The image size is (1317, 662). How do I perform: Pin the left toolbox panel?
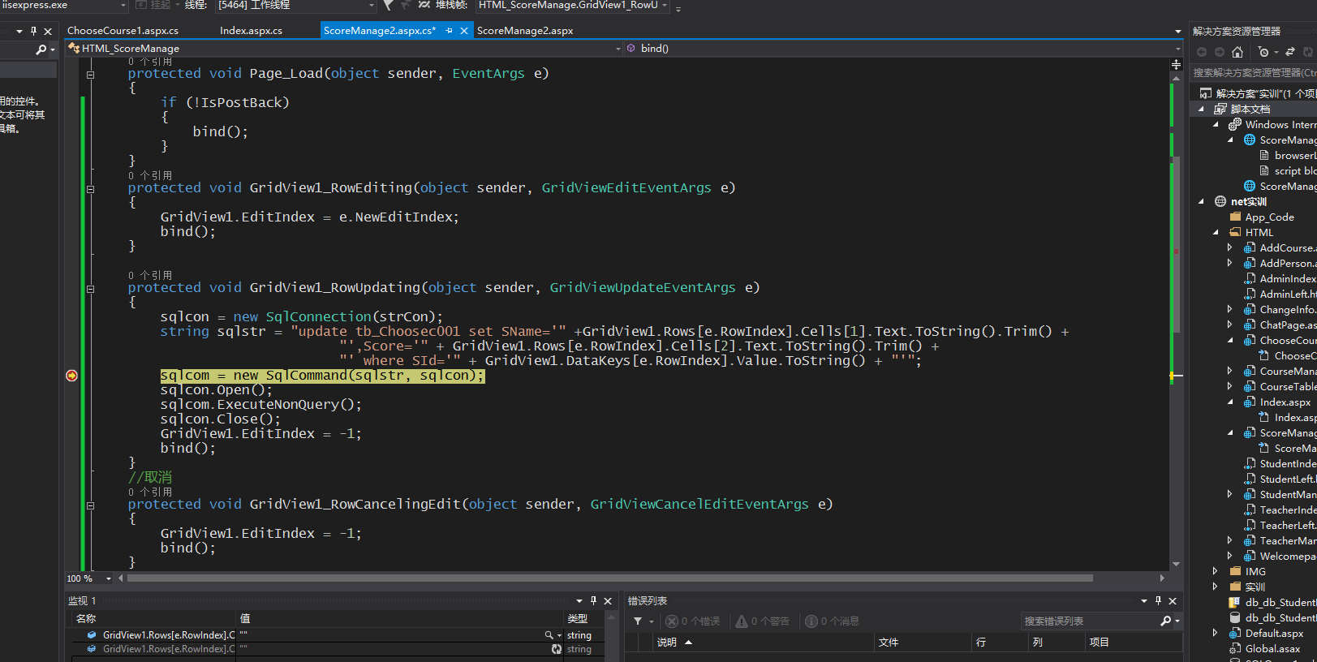tap(33, 31)
